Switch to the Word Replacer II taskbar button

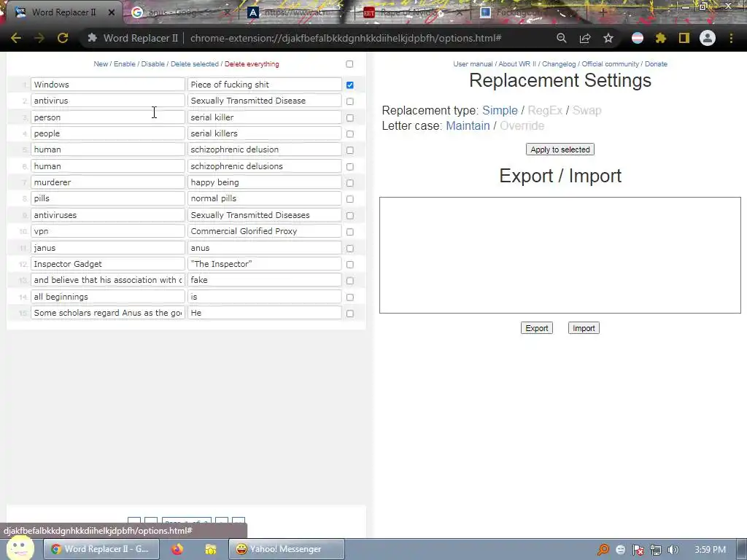[101, 549]
